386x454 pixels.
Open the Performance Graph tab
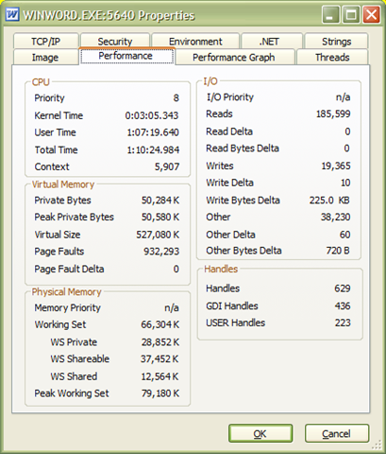234,57
